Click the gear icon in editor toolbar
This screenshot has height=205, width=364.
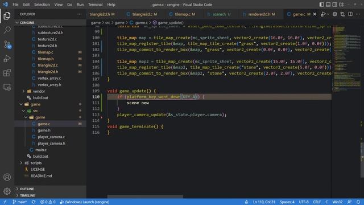coord(335,14)
